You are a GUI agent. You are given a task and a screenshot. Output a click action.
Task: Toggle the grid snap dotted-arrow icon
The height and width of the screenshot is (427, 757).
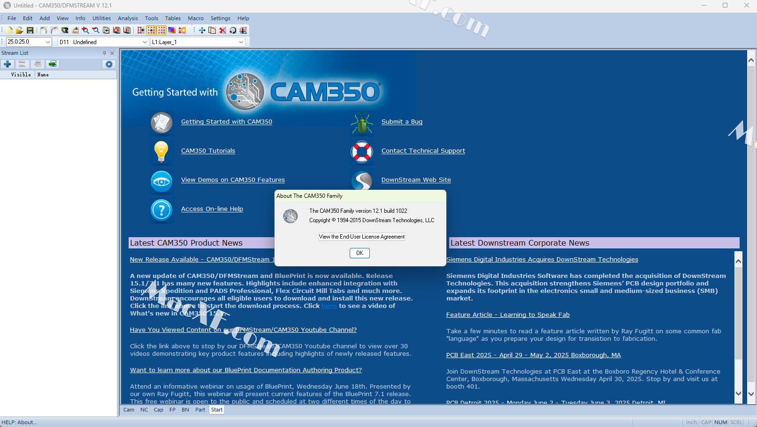tap(151, 30)
